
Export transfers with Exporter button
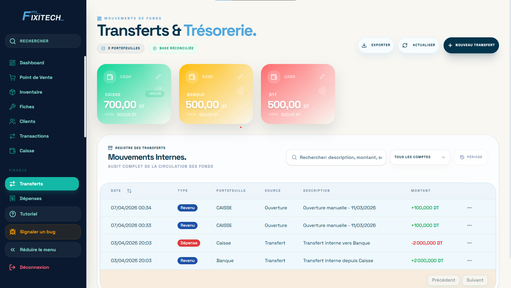pyautogui.click(x=376, y=45)
